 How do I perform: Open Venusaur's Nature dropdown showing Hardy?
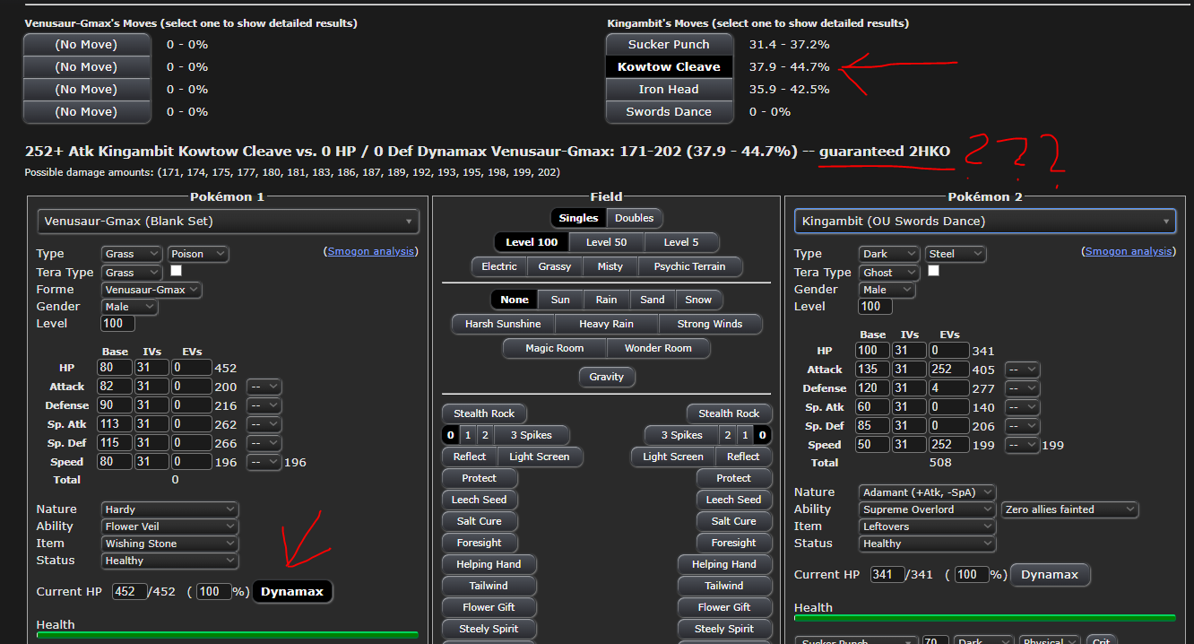point(169,509)
